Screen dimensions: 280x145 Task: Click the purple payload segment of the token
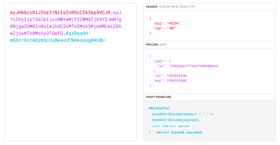[66, 27]
